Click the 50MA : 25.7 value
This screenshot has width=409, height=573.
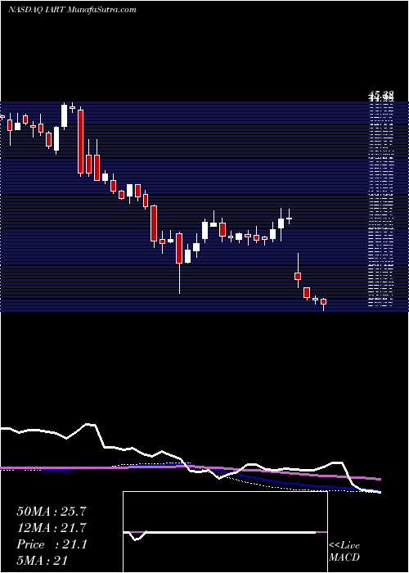coord(52,512)
